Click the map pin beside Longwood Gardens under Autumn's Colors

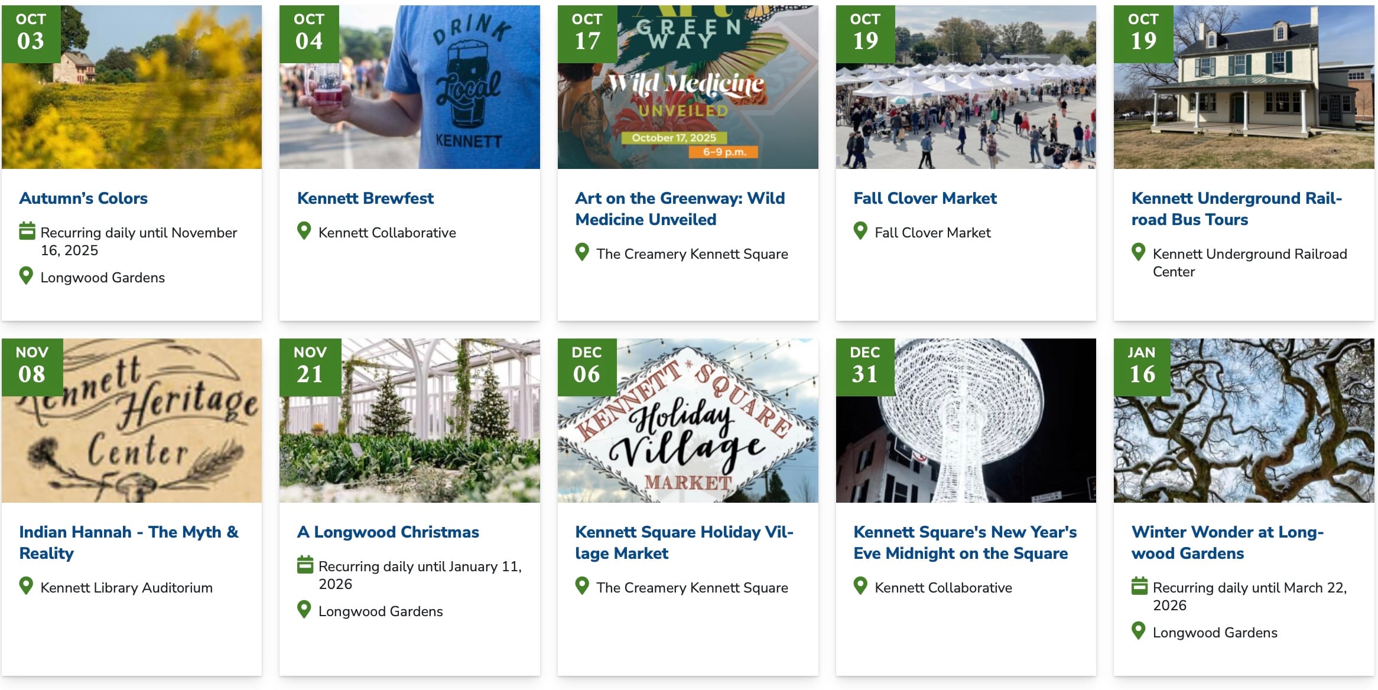[x=26, y=276]
